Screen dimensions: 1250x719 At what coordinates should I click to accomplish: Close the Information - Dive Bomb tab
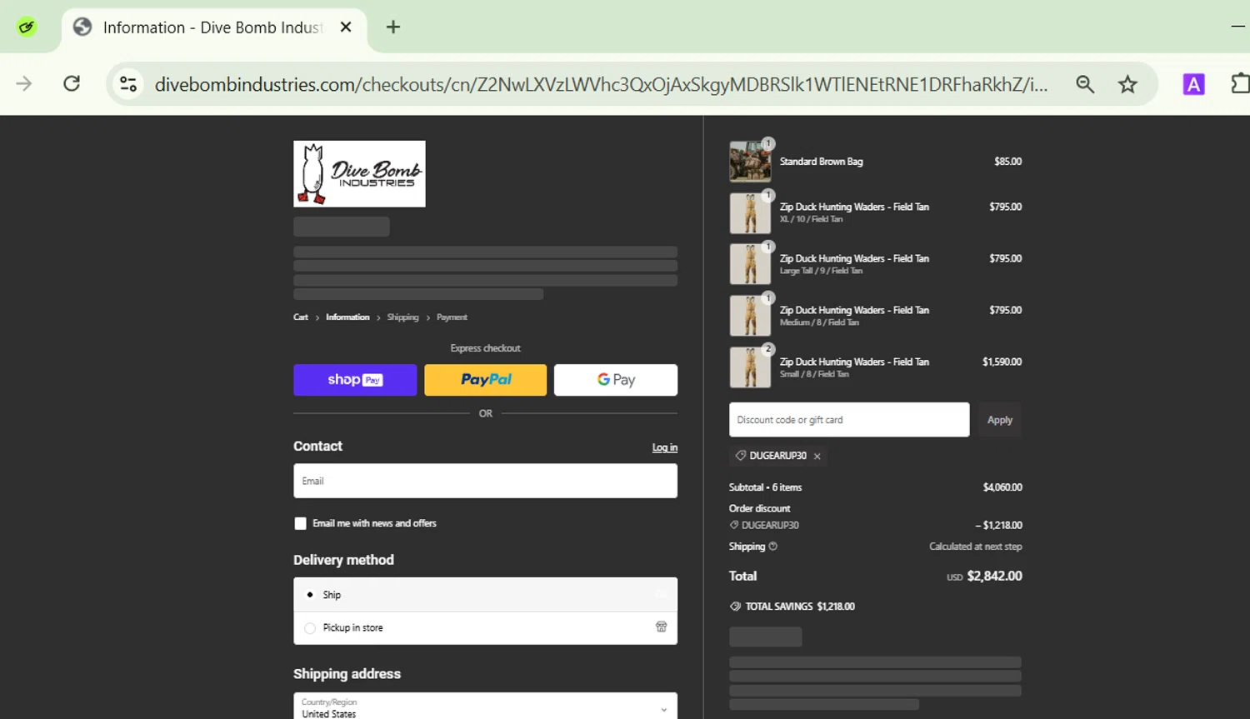346,27
